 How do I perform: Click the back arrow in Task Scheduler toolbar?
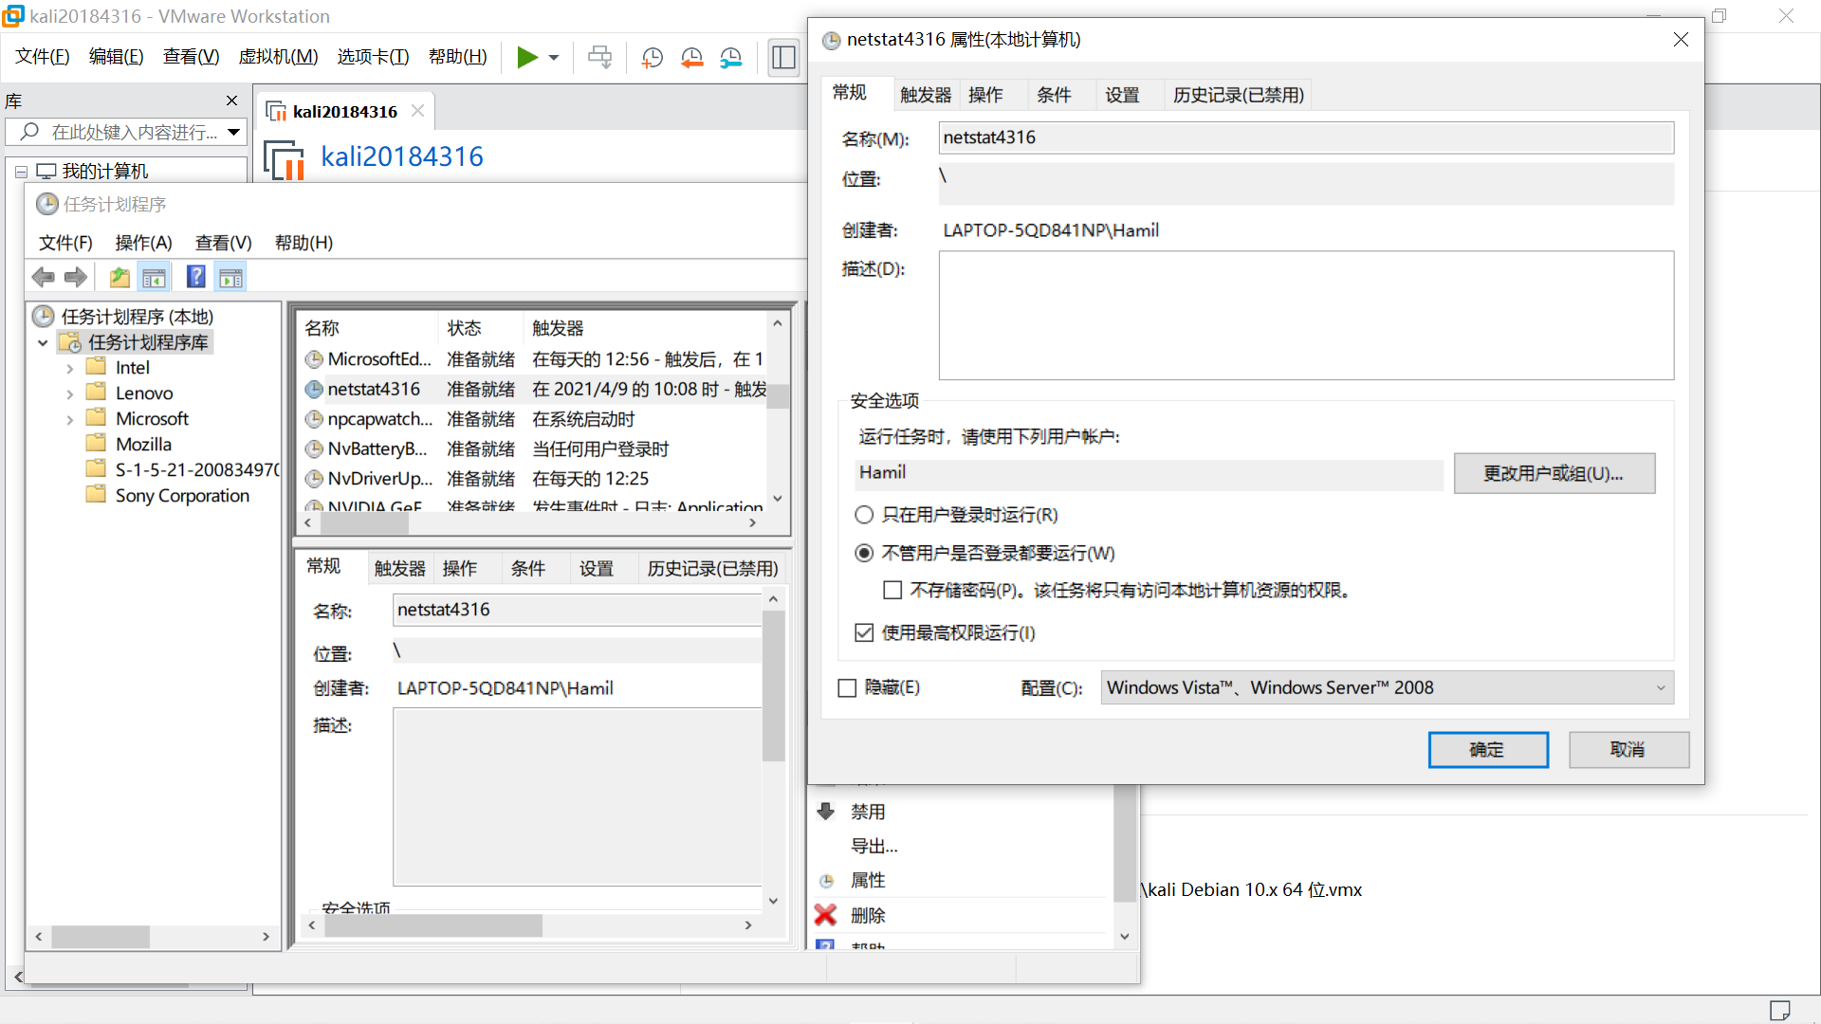coord(43,277)
